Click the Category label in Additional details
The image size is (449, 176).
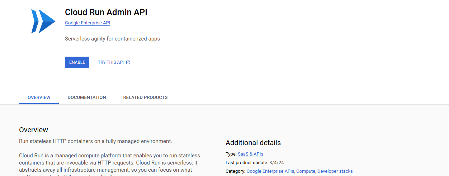click(235, 171)
